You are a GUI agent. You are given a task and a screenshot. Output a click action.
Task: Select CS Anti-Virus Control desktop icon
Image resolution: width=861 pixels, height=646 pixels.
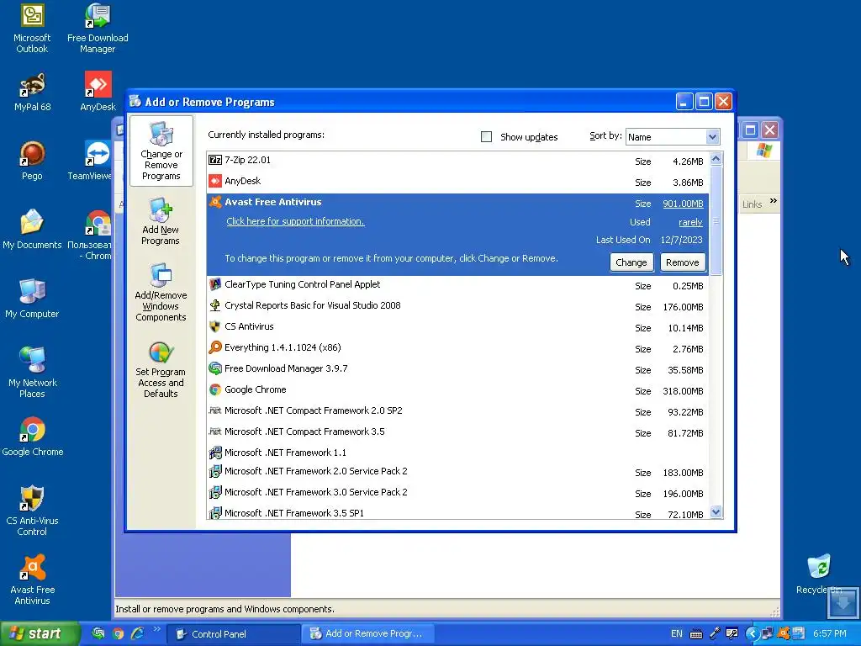point(32,511)
